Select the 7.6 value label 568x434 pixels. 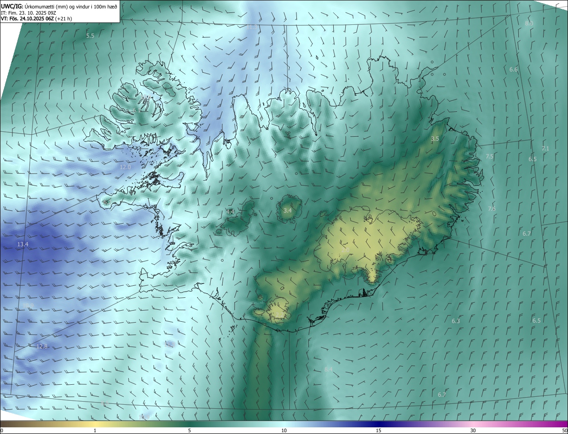pyautogui.click(x=492, y=209)
